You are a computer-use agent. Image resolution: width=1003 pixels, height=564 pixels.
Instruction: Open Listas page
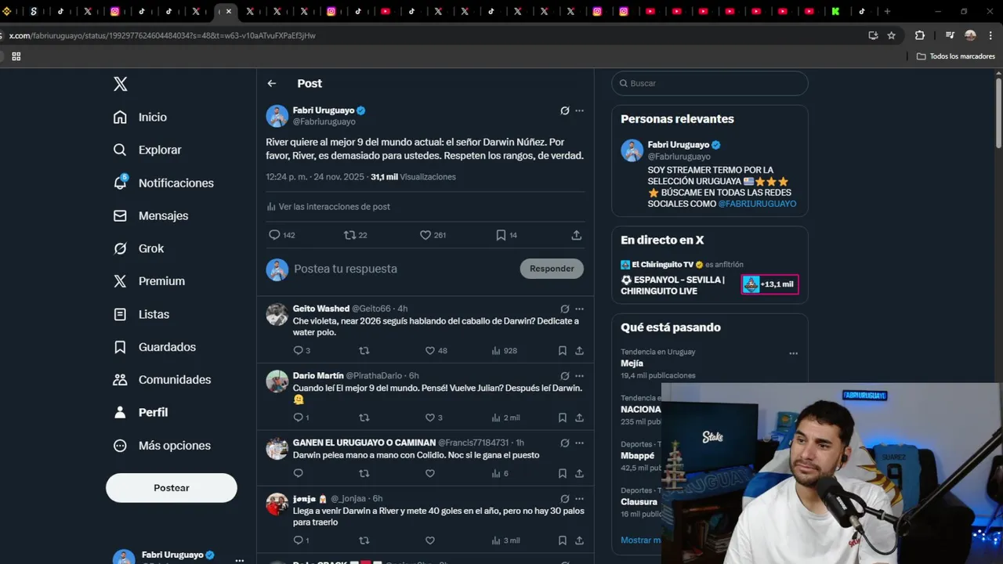[x=141, y=314]
